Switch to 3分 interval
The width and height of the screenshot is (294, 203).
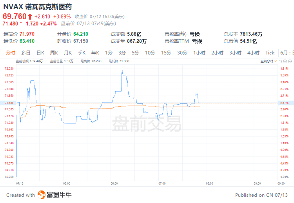coord(122,53)
